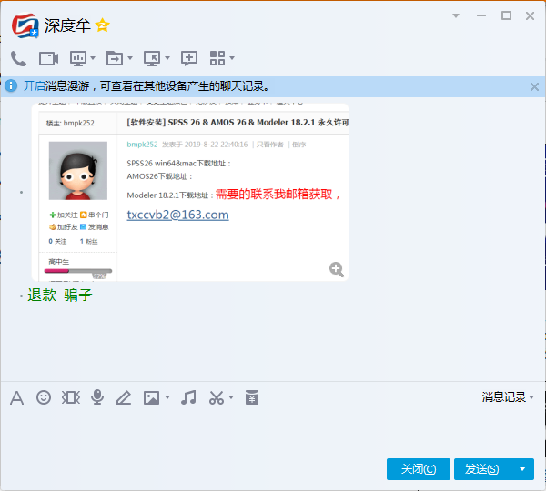The width and height of the screenshot is (546, 491).
Task: Open the handwriting pen tool
Action: tap(124, 397)
